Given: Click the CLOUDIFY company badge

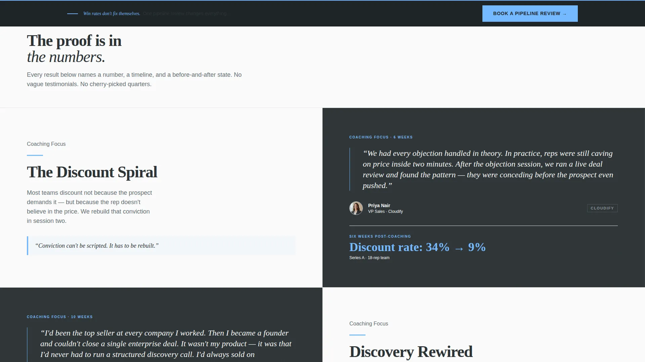Looking at the screenshot, I should point(602,208).
